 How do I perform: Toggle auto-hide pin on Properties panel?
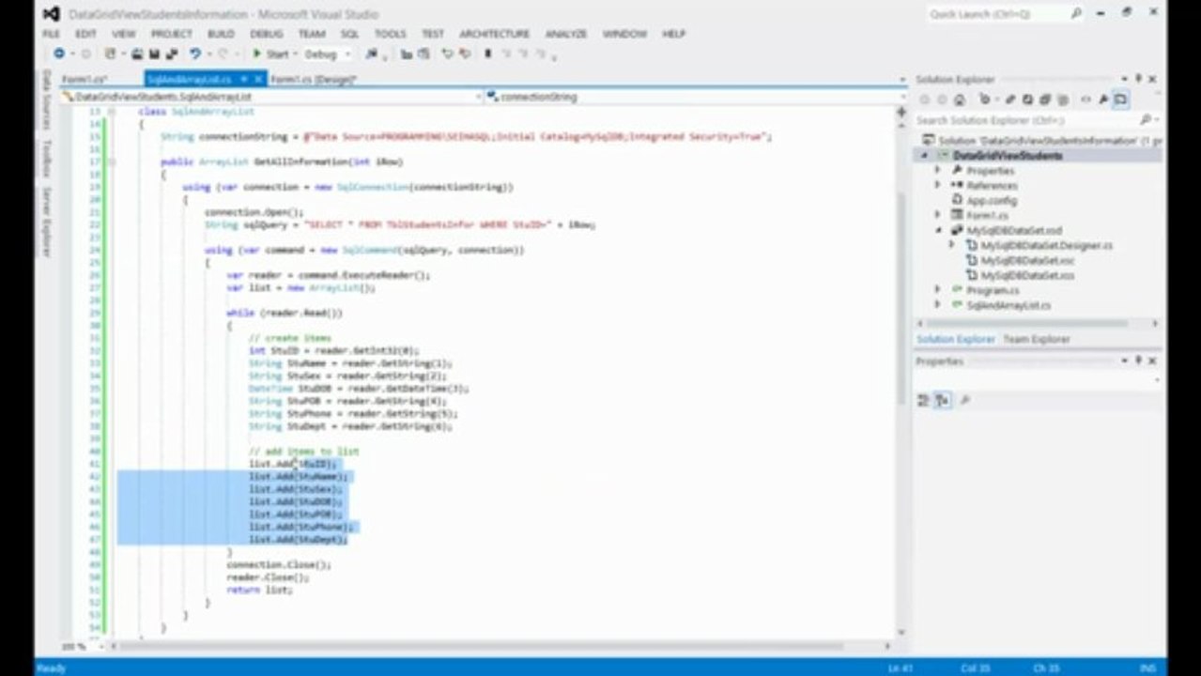click(x=1138, y=361)
